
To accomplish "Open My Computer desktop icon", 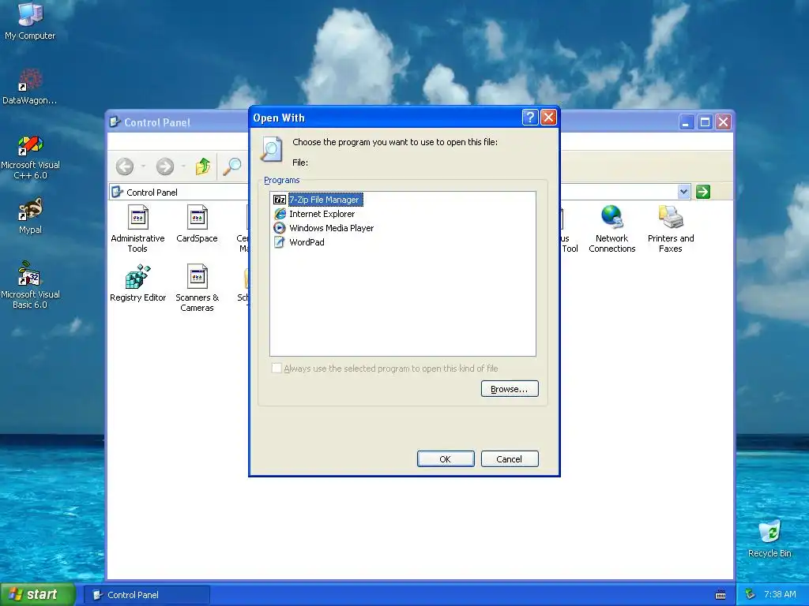I will pyautogui.click(x=30, y=21).
